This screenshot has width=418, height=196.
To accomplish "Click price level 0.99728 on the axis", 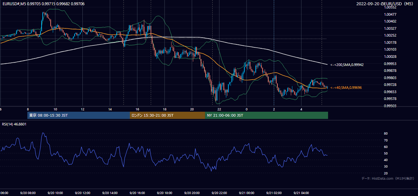I will click(x=391, y=85).
